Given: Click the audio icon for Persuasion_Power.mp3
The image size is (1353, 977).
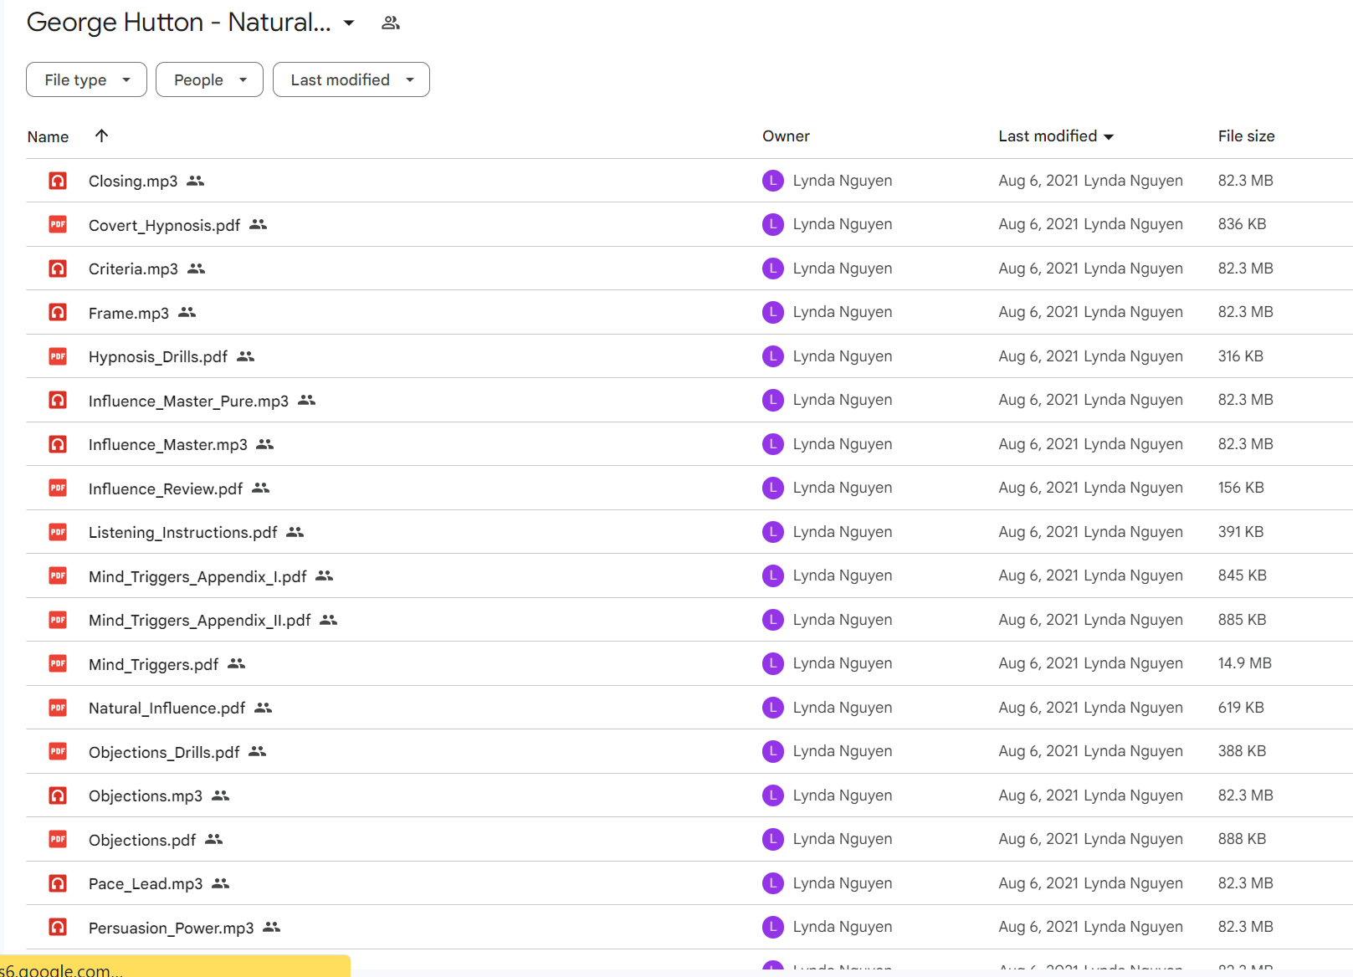Looking at the screenshot, I should [58, 927].
